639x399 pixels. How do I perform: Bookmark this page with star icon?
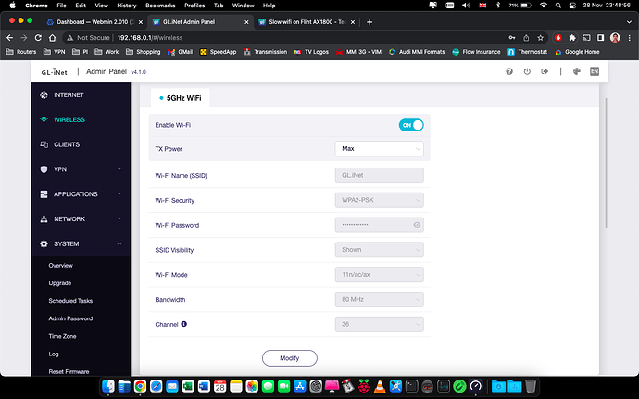pos(541,38)
